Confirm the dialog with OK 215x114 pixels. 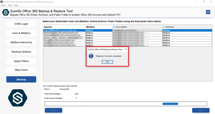(x=107, y=62)
